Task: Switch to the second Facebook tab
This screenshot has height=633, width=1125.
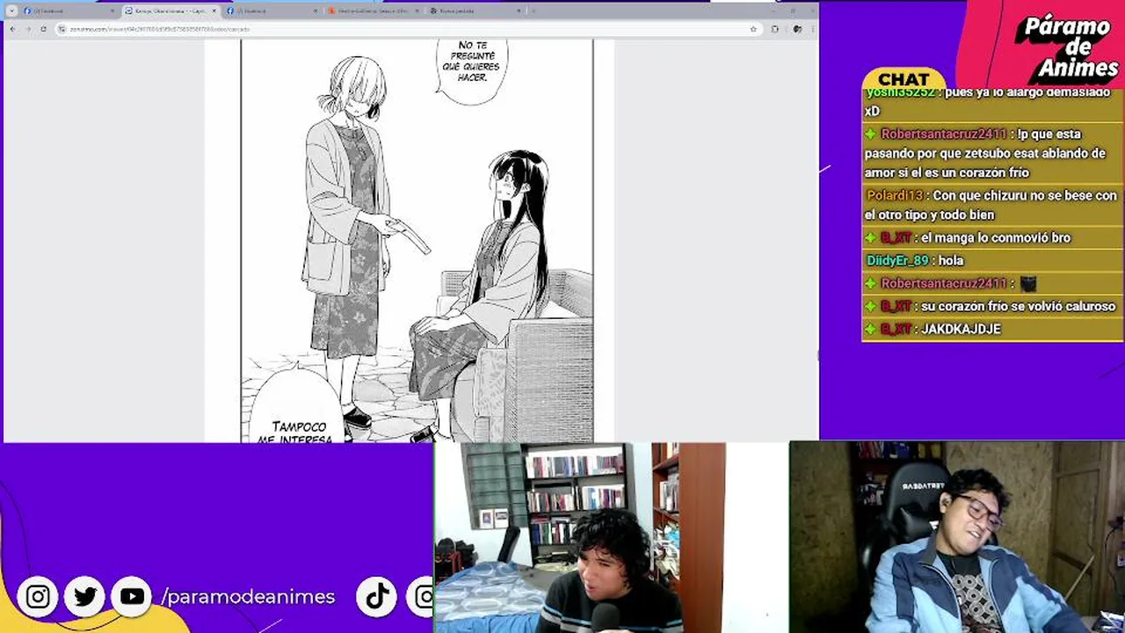Action: [x=271, y=11]
